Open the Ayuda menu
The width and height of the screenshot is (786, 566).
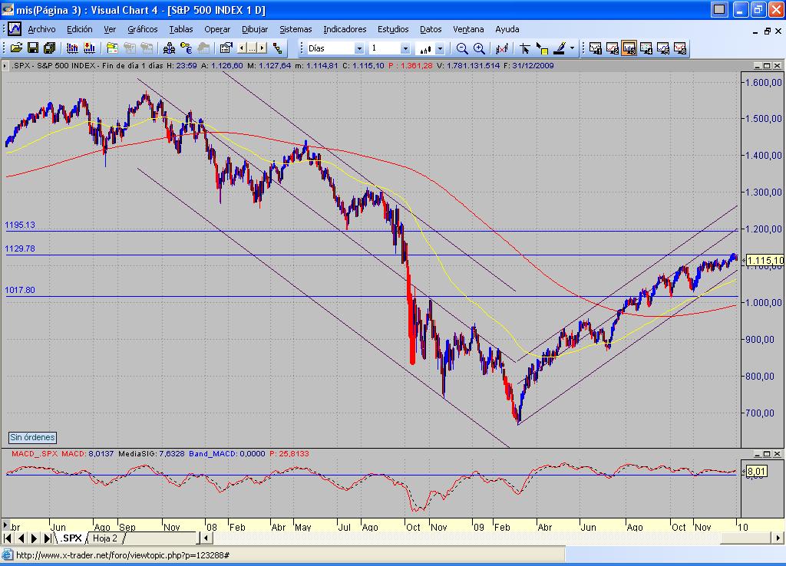pos(507,29)
